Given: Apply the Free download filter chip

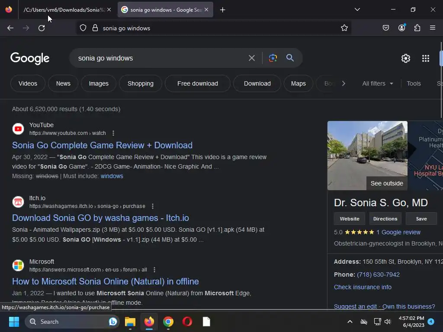Looking at the screenshot, I should tap(197, 83).
